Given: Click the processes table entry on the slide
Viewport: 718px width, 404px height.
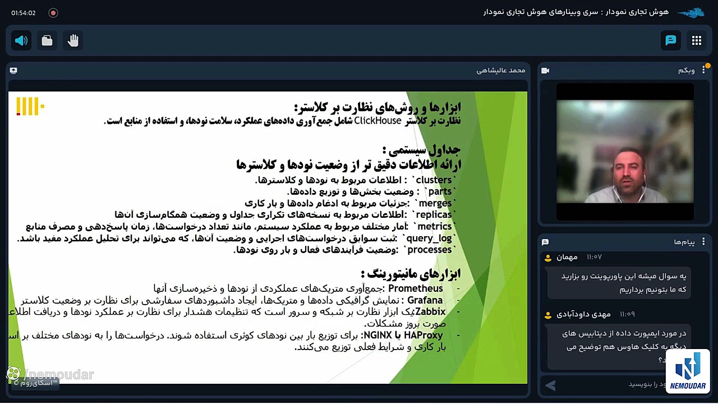Looking at the screenshot, I should [x=345, y=250].
